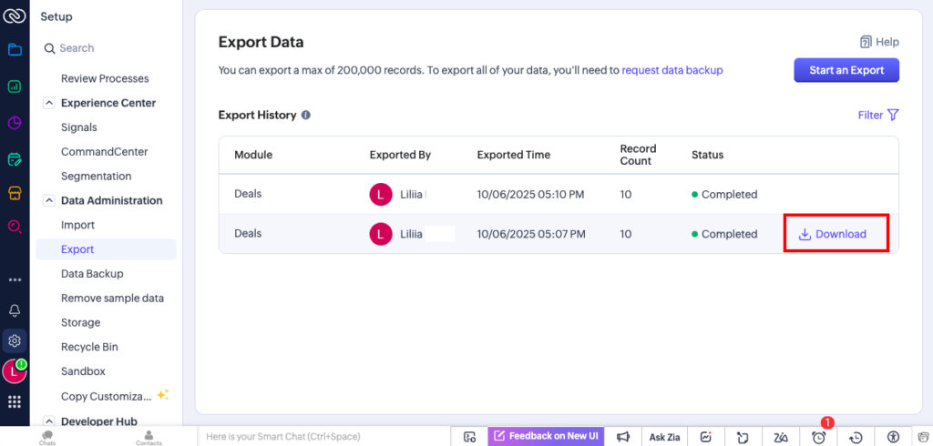Open Sandbox in the Setup sidebar

(83, 371)
